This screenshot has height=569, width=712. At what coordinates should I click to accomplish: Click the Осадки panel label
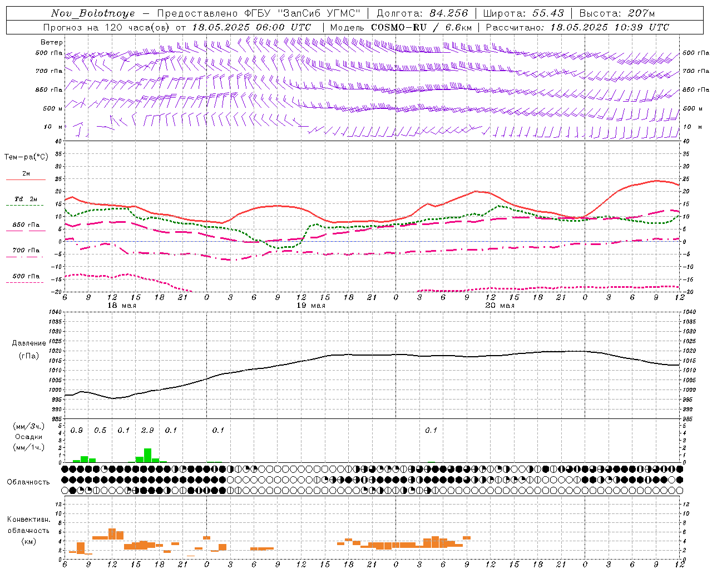click(28, 437)
